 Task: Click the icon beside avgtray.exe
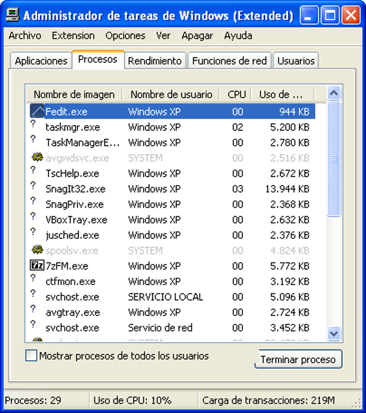[33, 308]
